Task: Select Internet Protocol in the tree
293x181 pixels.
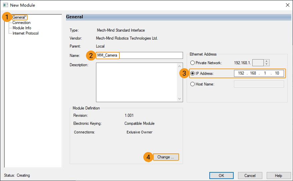Action: 25,33
